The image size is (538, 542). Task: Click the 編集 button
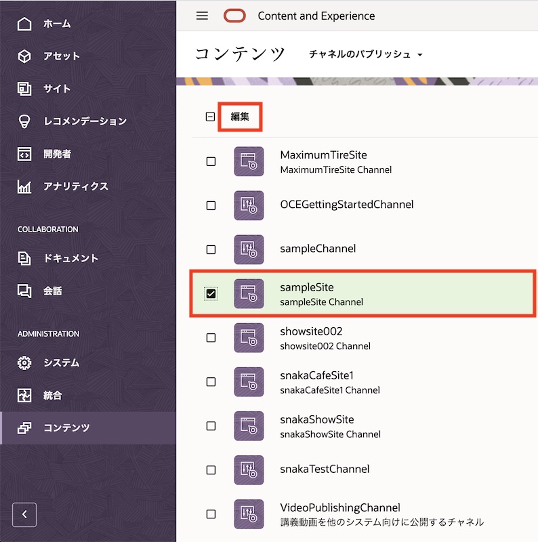(240, 117)
